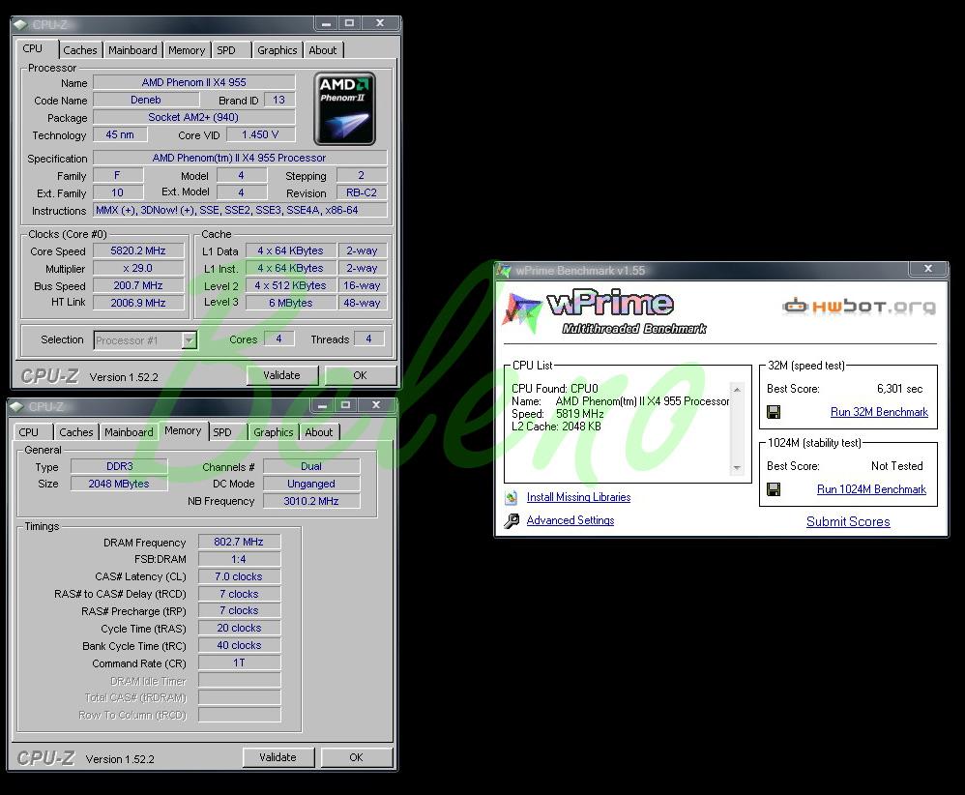Open About tab in bottom CPU-Z window
Image resolution: width=965 pixels, height=795 pixels.
[319, 432]
